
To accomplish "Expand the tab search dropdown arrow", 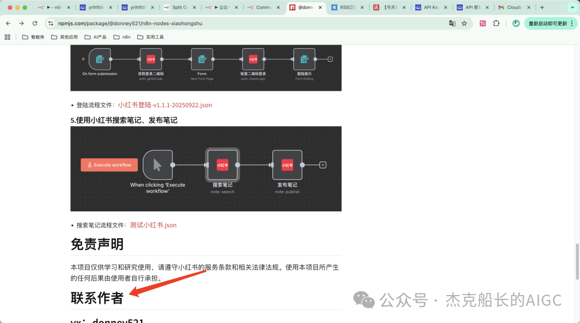I will tap(572, 8).
